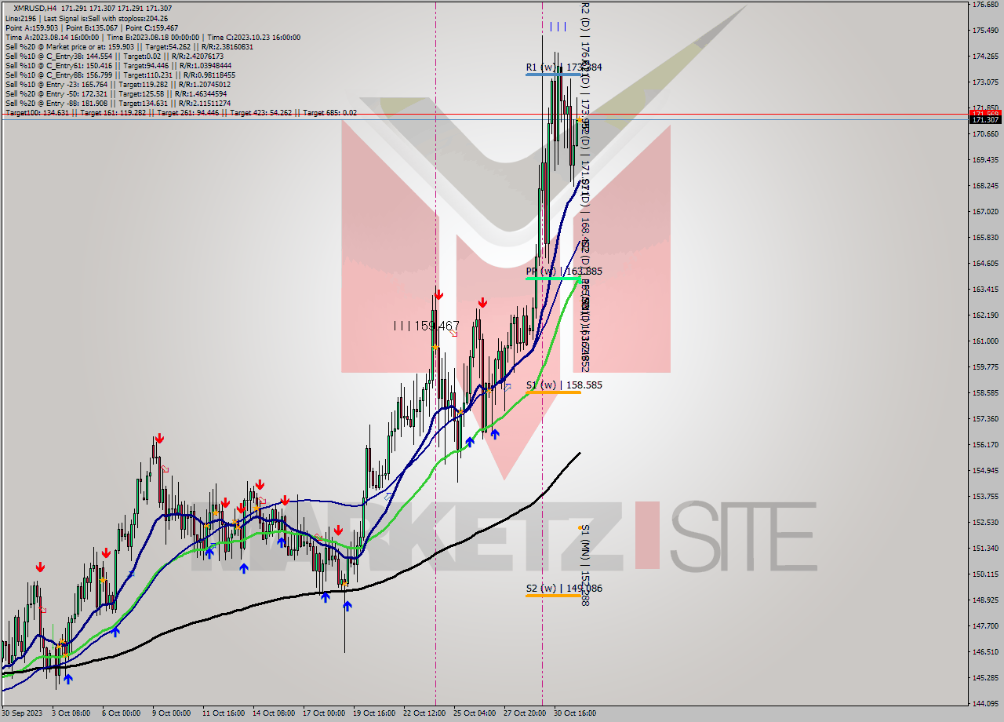Click the '27 Oct 20:00' time label
The height and width of the screenshot is (722, 1004).
point(525,713)
